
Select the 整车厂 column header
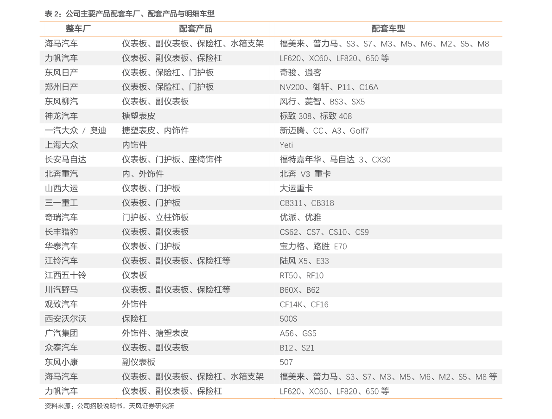pyautogui.click(x=78, y=29)
